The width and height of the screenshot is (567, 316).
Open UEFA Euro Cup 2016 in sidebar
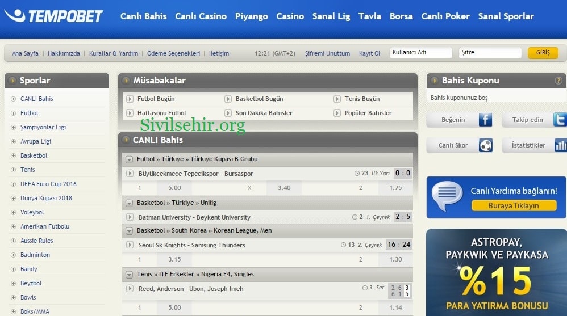click(x=48, y=184)
